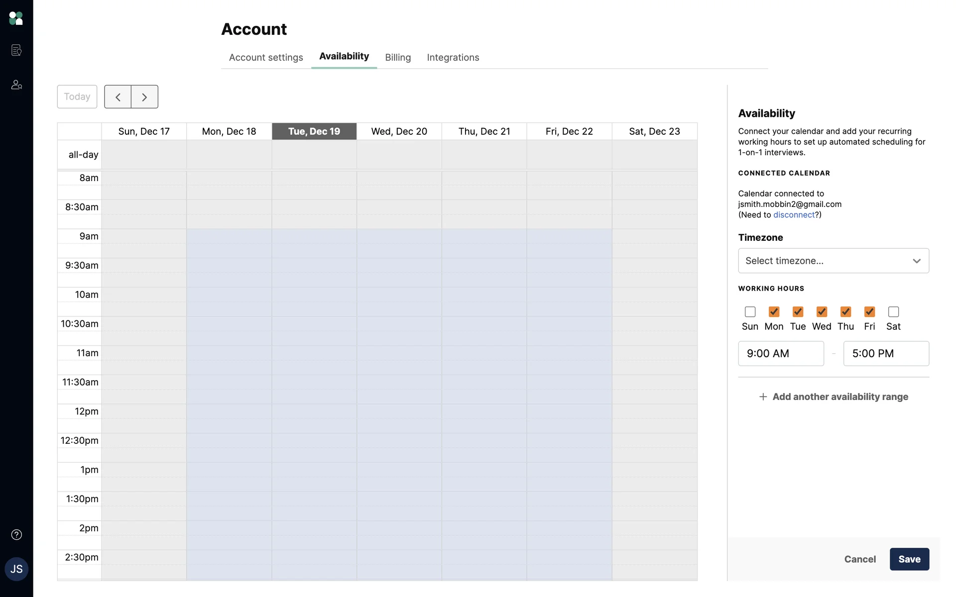The width and height of the screenshot is (956, 597).
Task: Open the 9:00 AM start time selector
Action: (781, 354)
